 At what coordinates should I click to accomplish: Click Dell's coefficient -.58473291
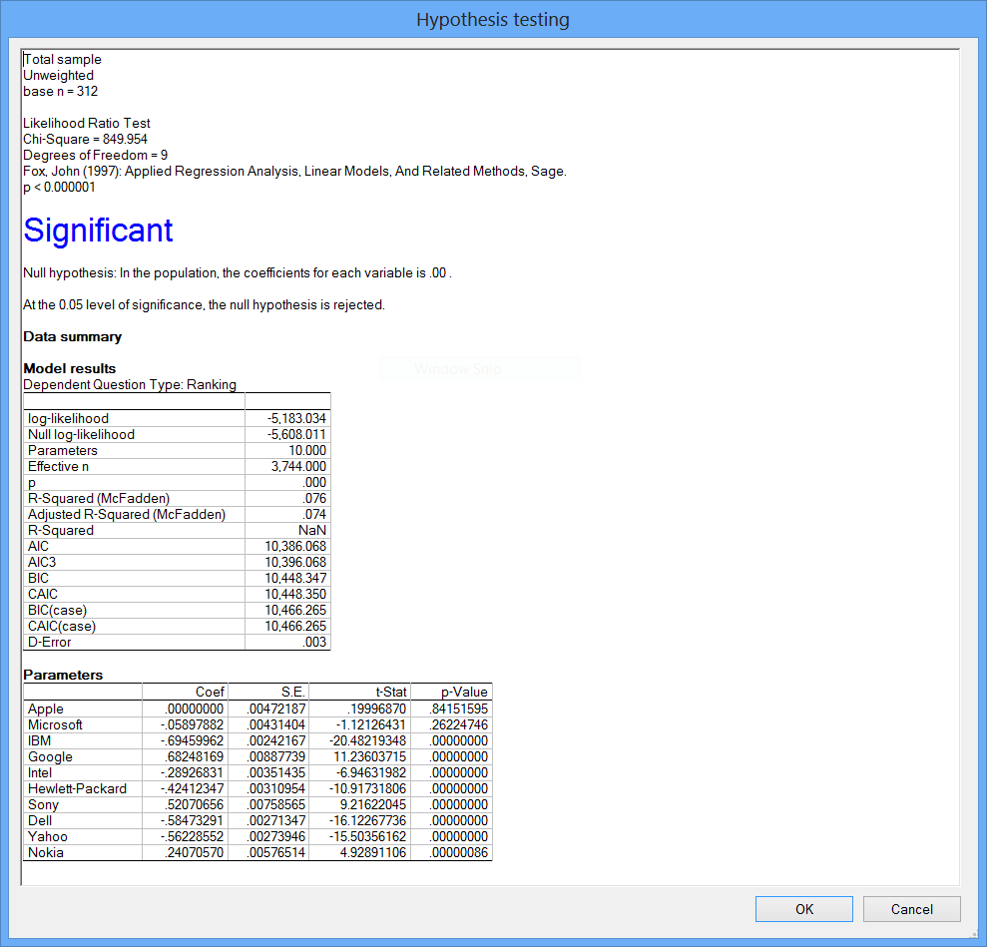(x=192, y=820)
